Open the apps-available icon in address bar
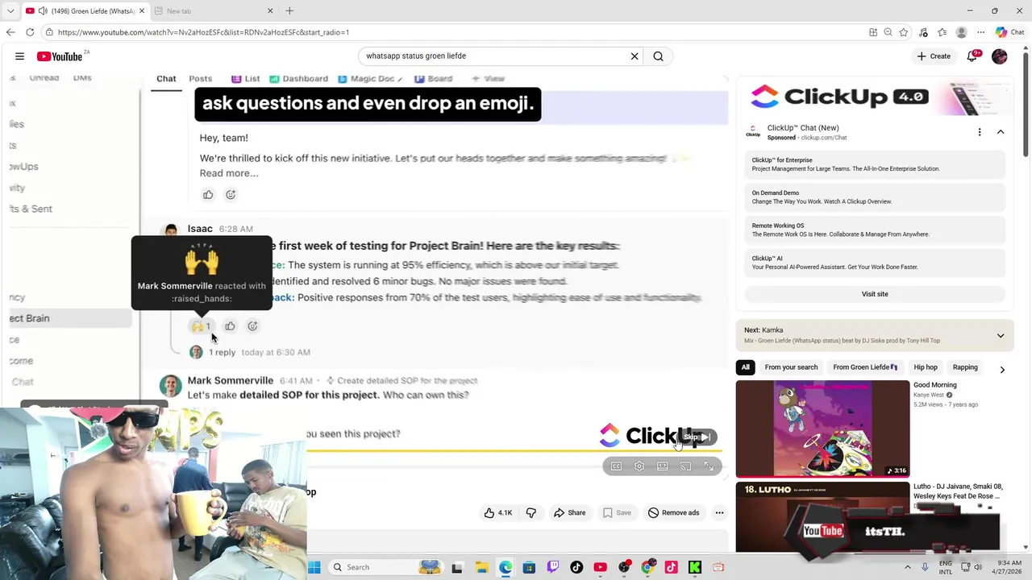The height and width of the screenshot is (580, 1032). [x=873, y=32]
